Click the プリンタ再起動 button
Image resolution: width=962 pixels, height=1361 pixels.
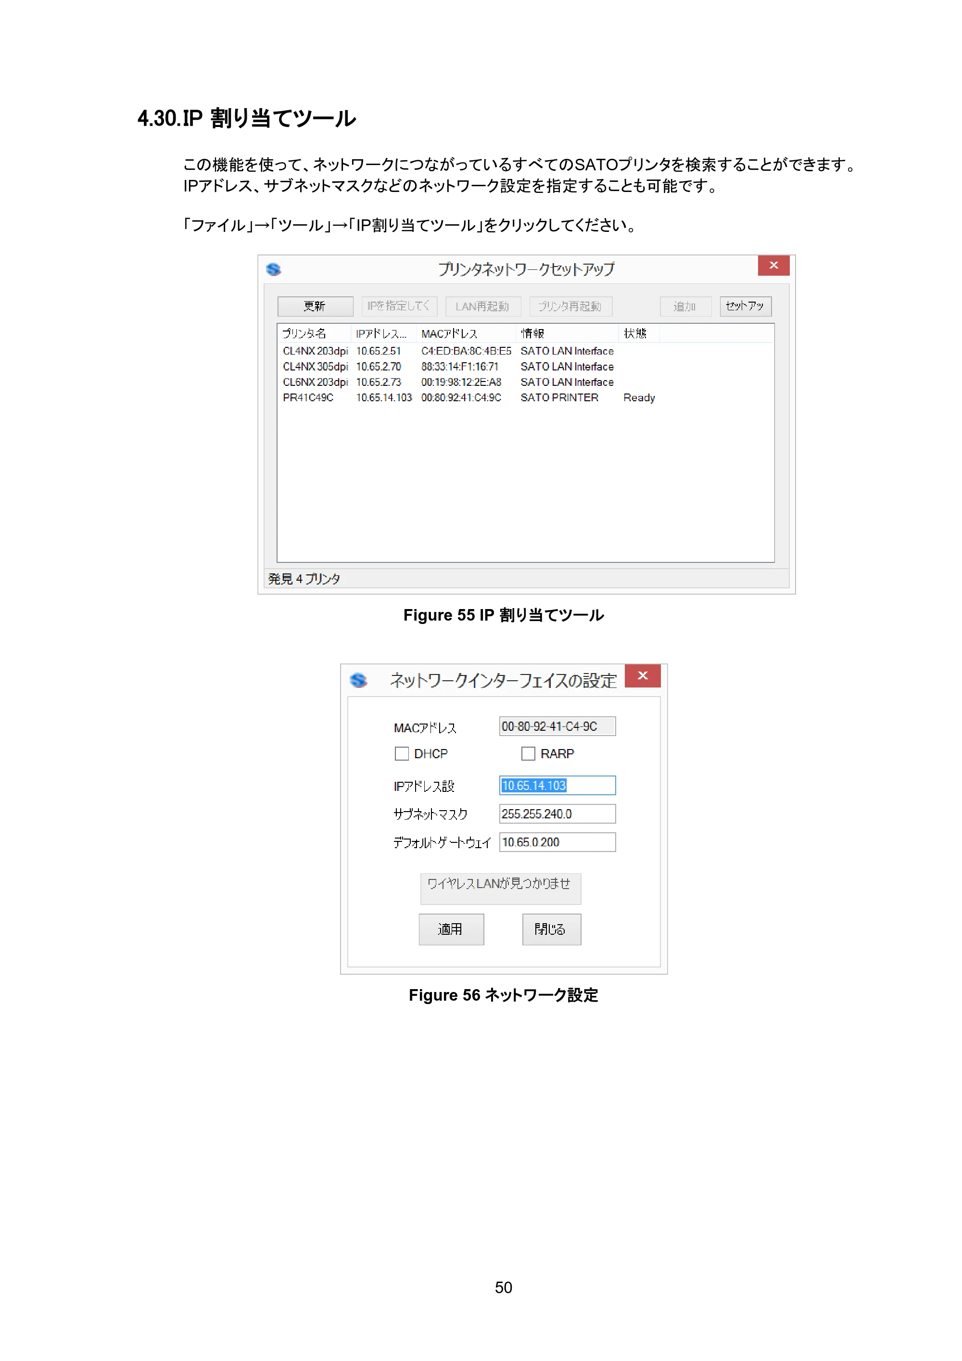(570, 306)
